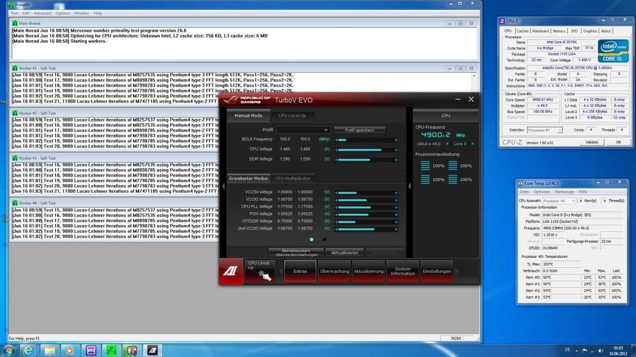This screenshot has width=636, height=357.
Task: Increase CPU Voltage with right arrow
Action: click(x=396, y=150)
